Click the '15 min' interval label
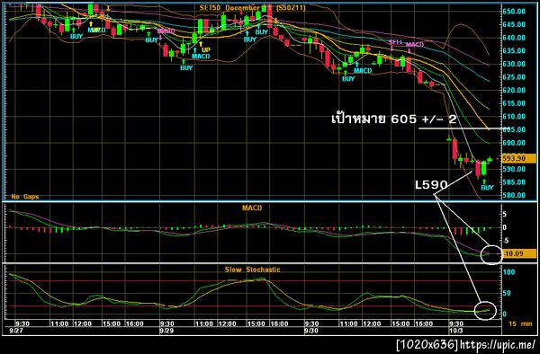The height and width of the screenshot is (354, 540). point(520,323)
